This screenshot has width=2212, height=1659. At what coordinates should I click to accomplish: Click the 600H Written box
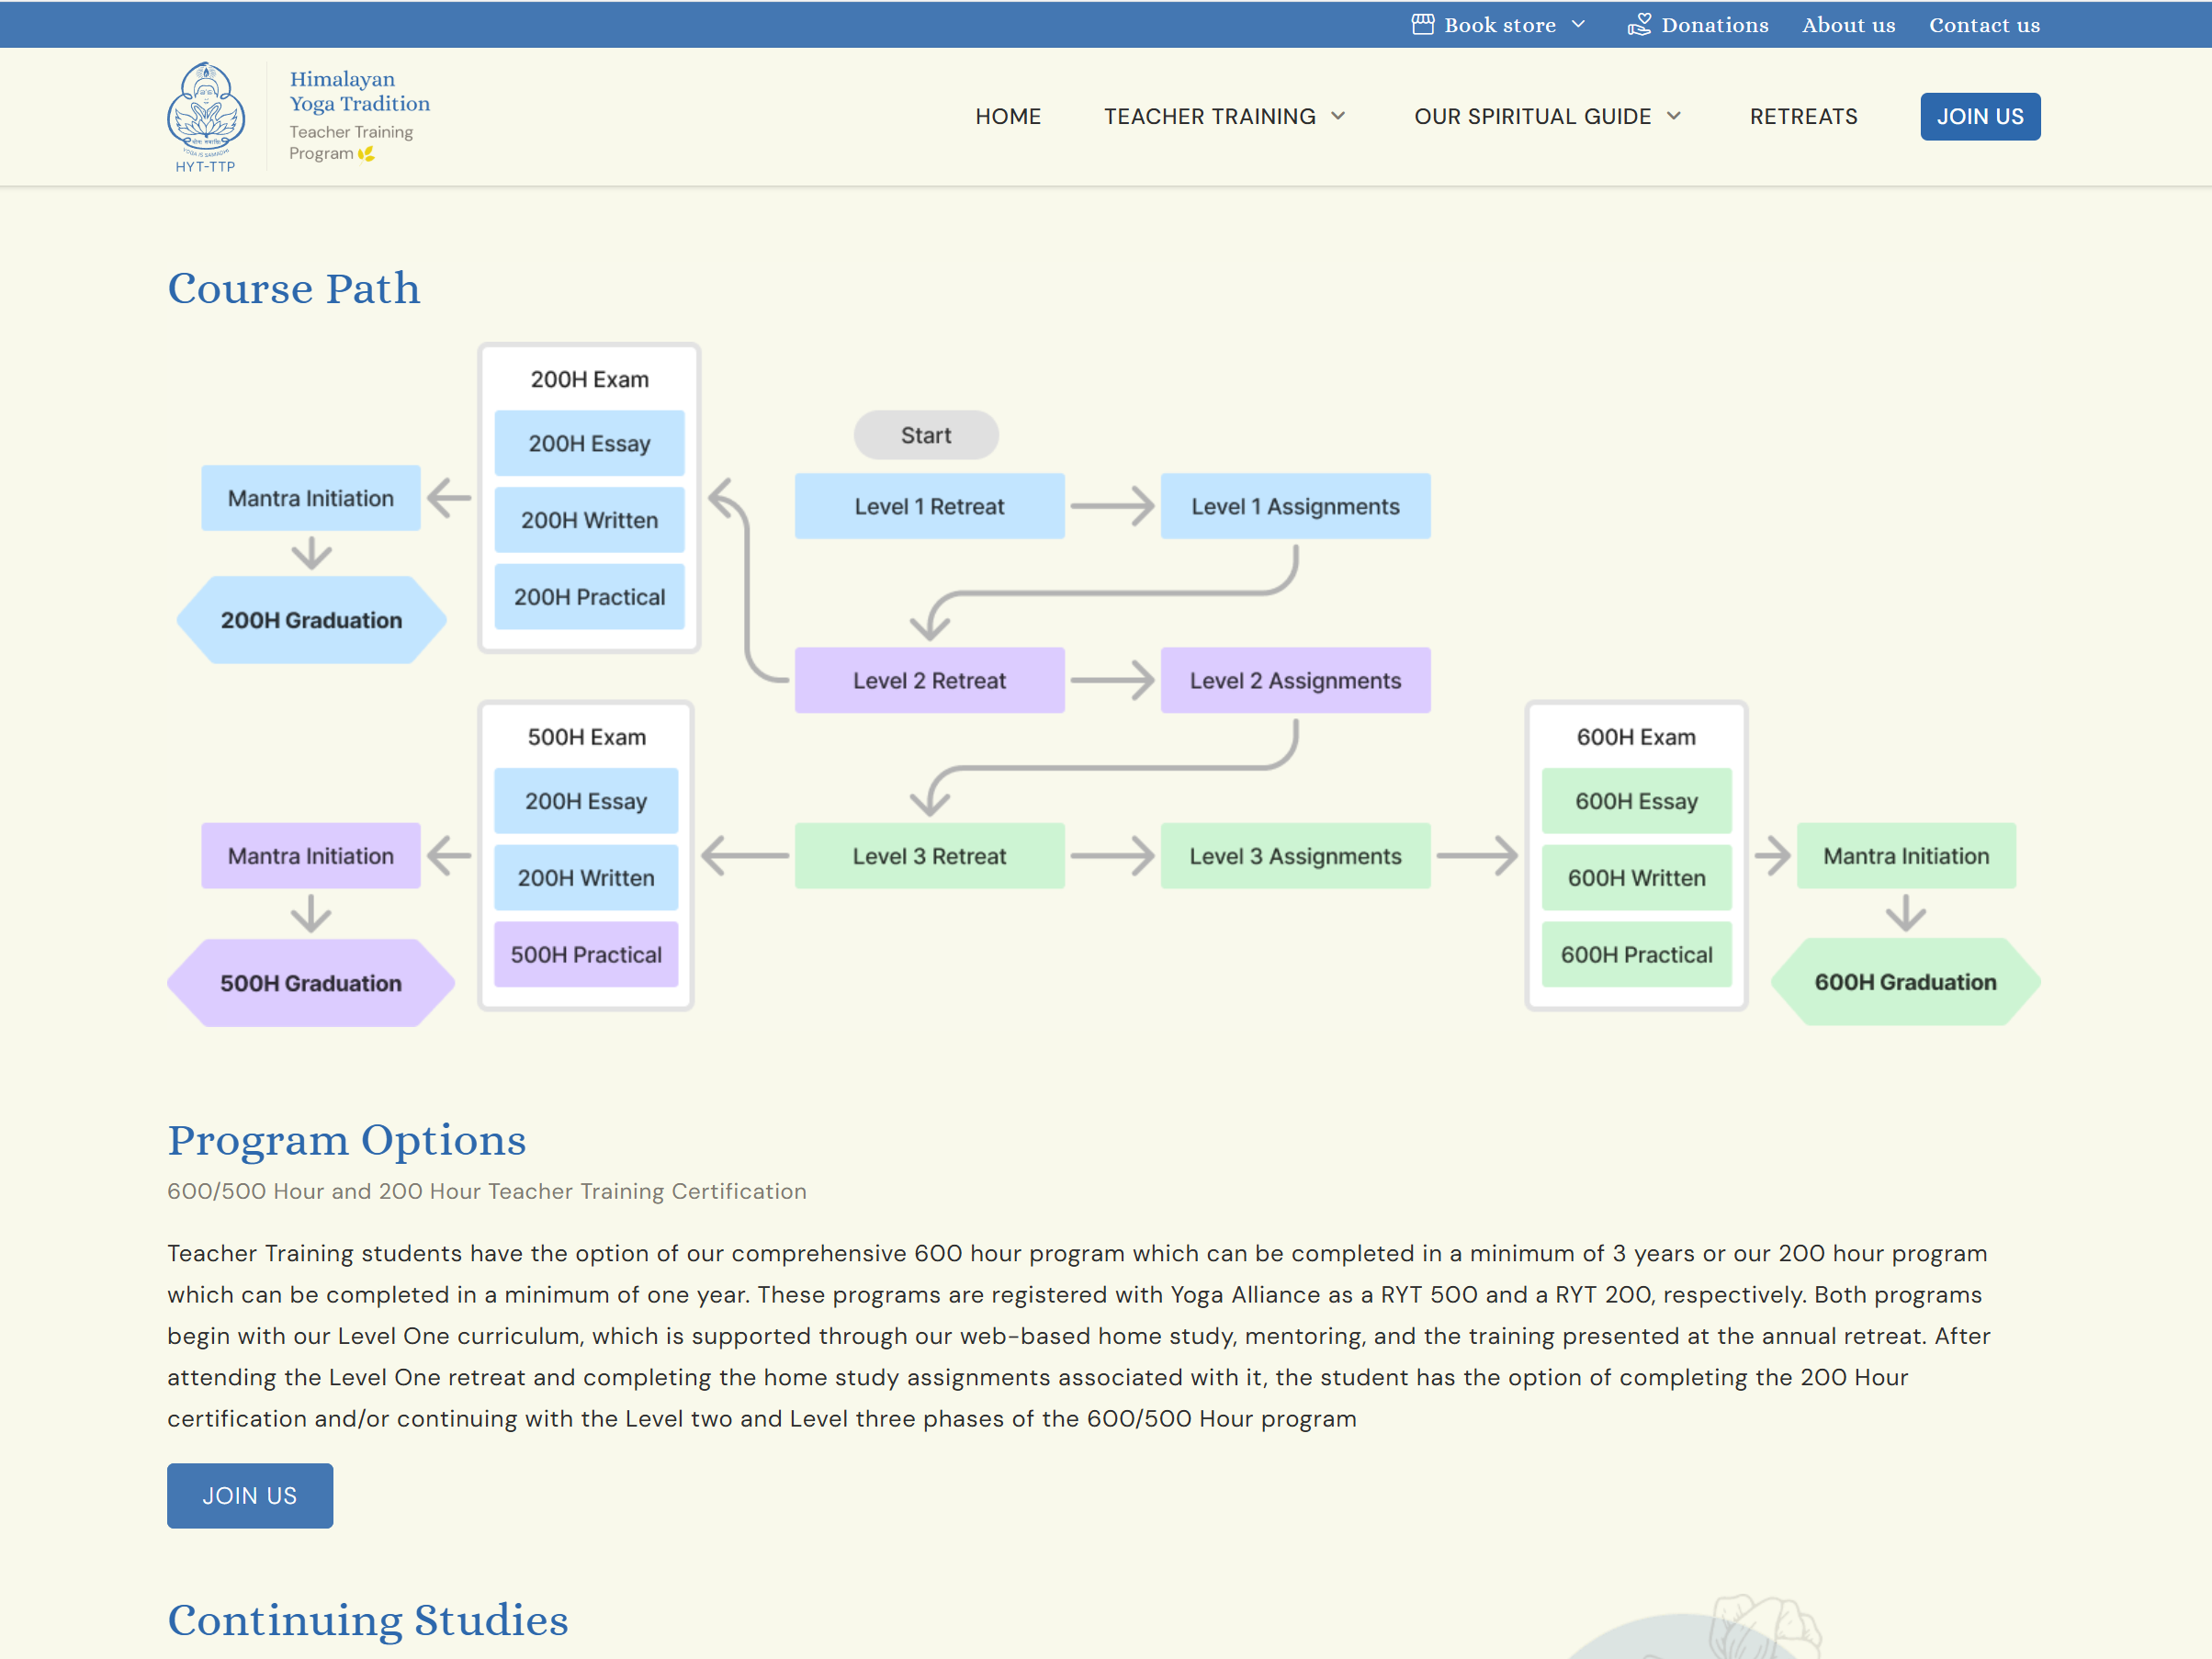[x=1636, y=878]
